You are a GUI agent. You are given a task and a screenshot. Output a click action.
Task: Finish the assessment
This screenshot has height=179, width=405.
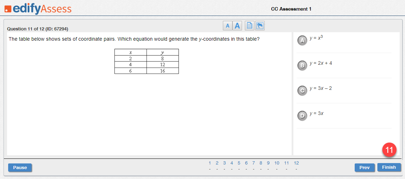pyautogui.click(x=389, y=167)
